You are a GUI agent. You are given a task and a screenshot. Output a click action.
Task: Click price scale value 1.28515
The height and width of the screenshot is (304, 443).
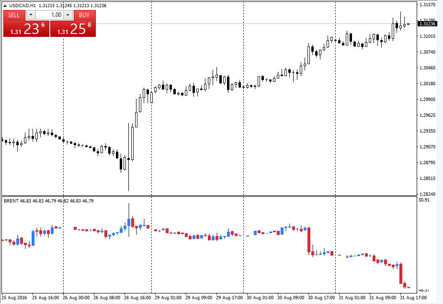coord(428,179)
